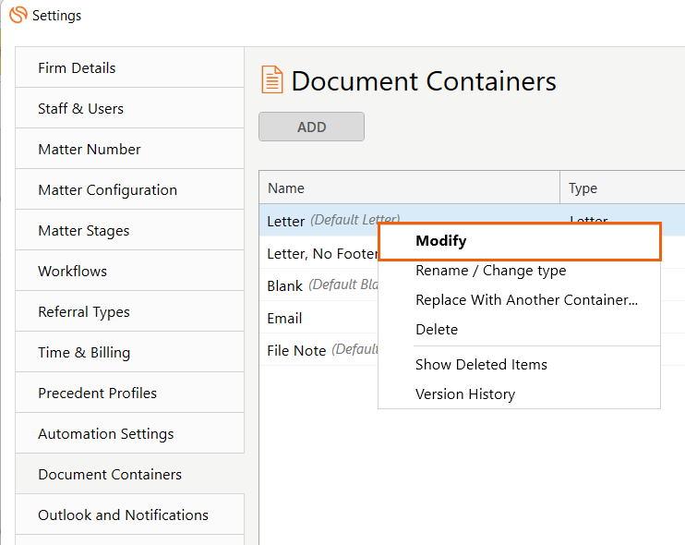Viewport: 685px width, 545px height.
Task: Choose Modify from the context menu
Action: (441, 241)
